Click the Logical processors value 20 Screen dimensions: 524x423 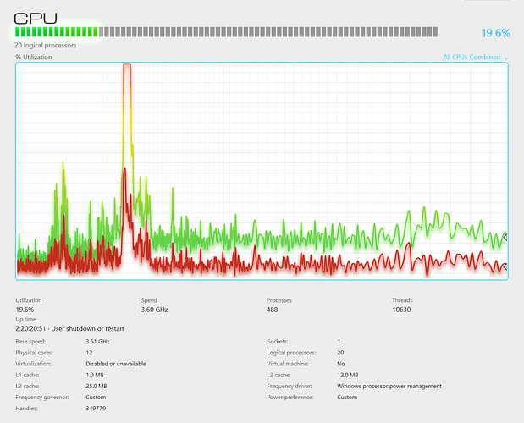[340, 353]
